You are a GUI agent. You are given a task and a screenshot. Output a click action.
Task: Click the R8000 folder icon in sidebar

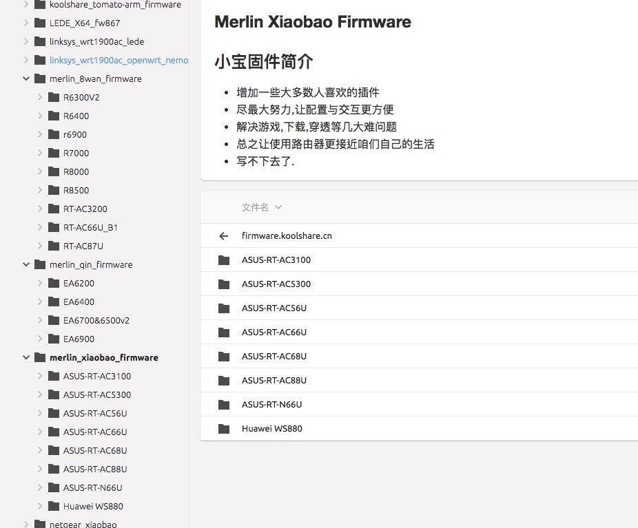click(x=54, y=171)
